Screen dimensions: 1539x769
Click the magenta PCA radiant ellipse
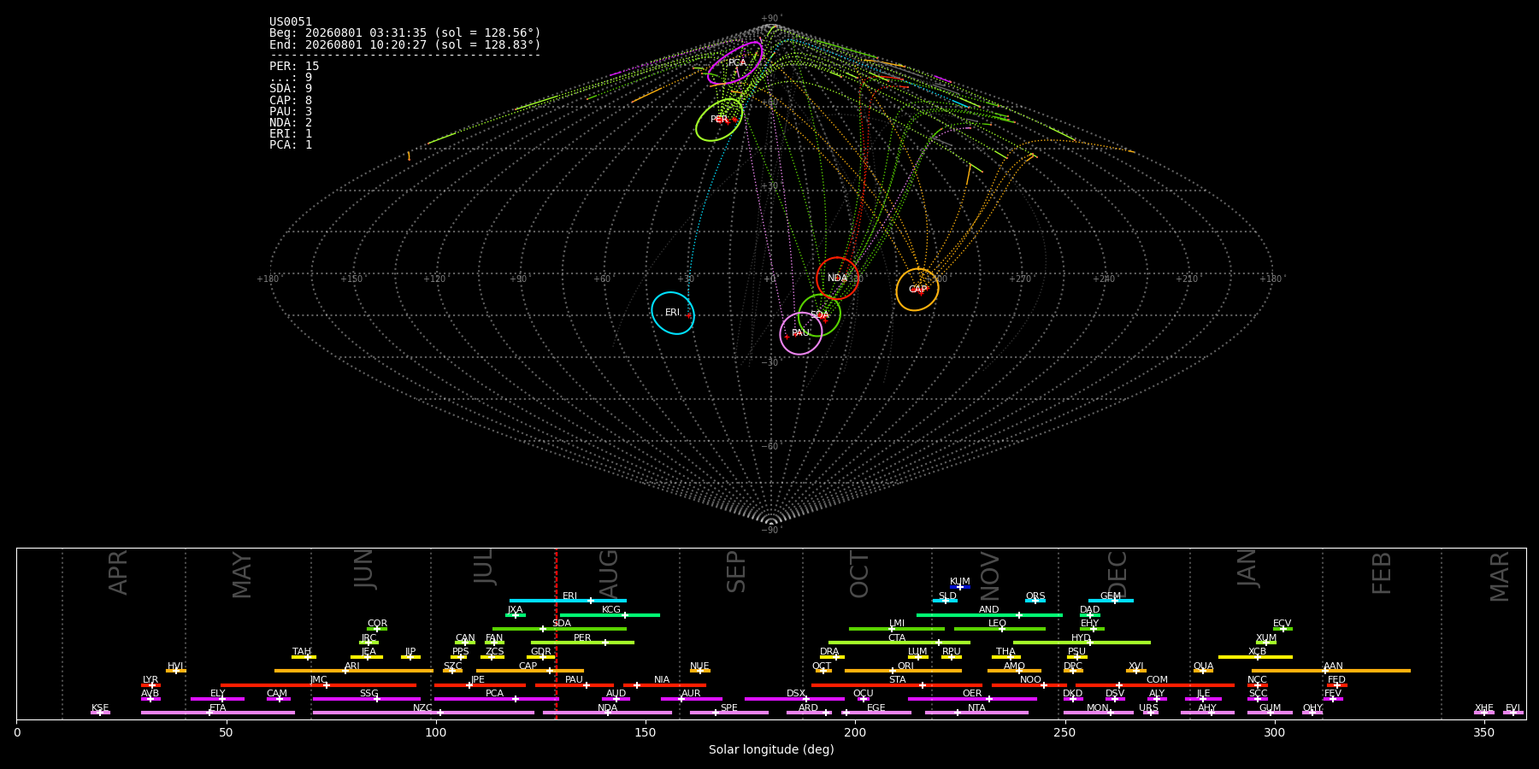[735, 63]
